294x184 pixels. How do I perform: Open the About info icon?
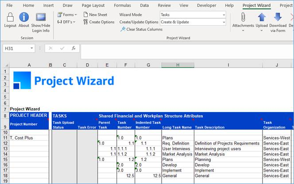point(24,18)
